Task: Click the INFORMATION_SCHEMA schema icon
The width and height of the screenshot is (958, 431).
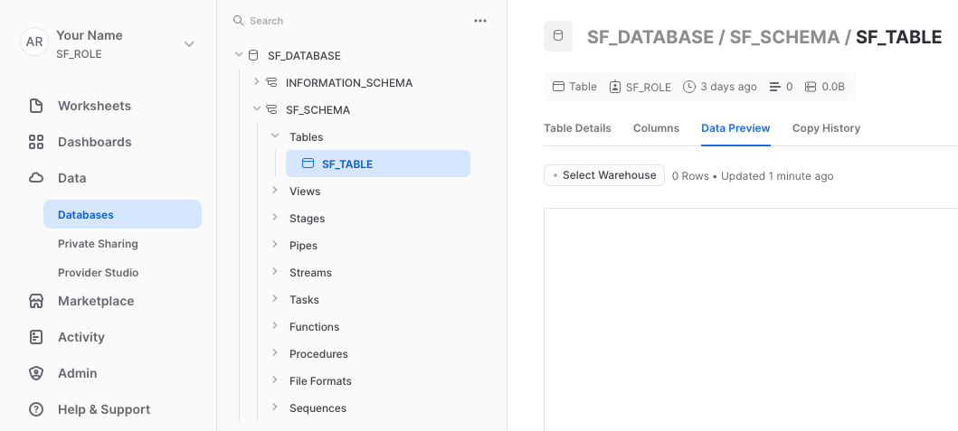Action: (271, 82)
